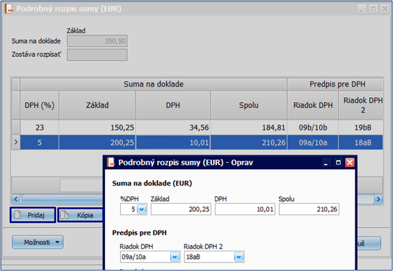Click the Kópia button
393x271 pixels.
pos(79,215)
